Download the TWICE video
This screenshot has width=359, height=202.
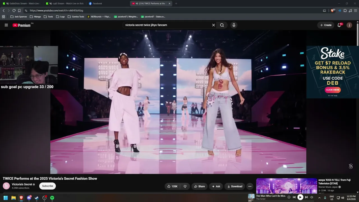tap(235, 186)
